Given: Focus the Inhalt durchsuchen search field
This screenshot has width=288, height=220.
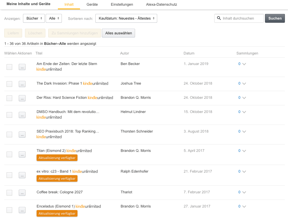Looking at the screenshot, I should pyautogui.click(x=239, y=18).
